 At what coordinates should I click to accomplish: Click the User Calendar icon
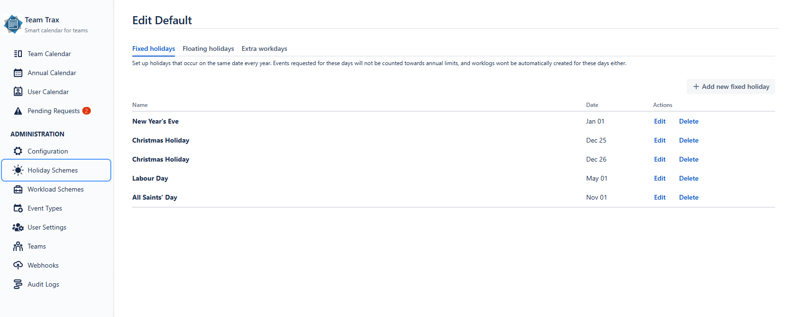[18, 92]
